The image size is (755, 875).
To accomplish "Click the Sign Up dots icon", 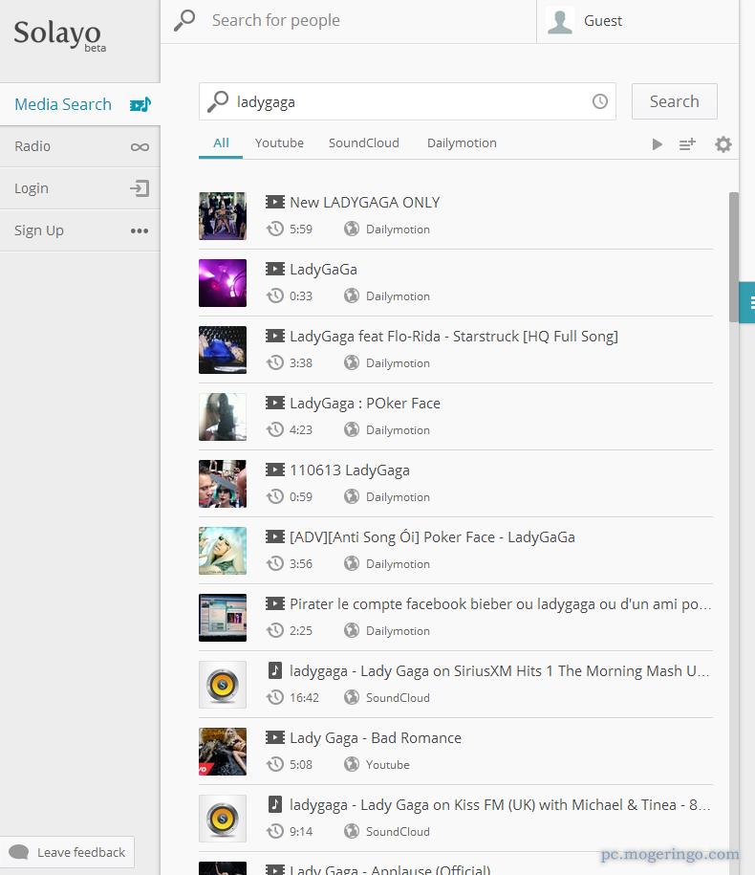I will (x=140, y=231).
